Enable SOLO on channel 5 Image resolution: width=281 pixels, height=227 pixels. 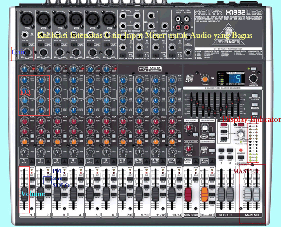tap(97, 179)
